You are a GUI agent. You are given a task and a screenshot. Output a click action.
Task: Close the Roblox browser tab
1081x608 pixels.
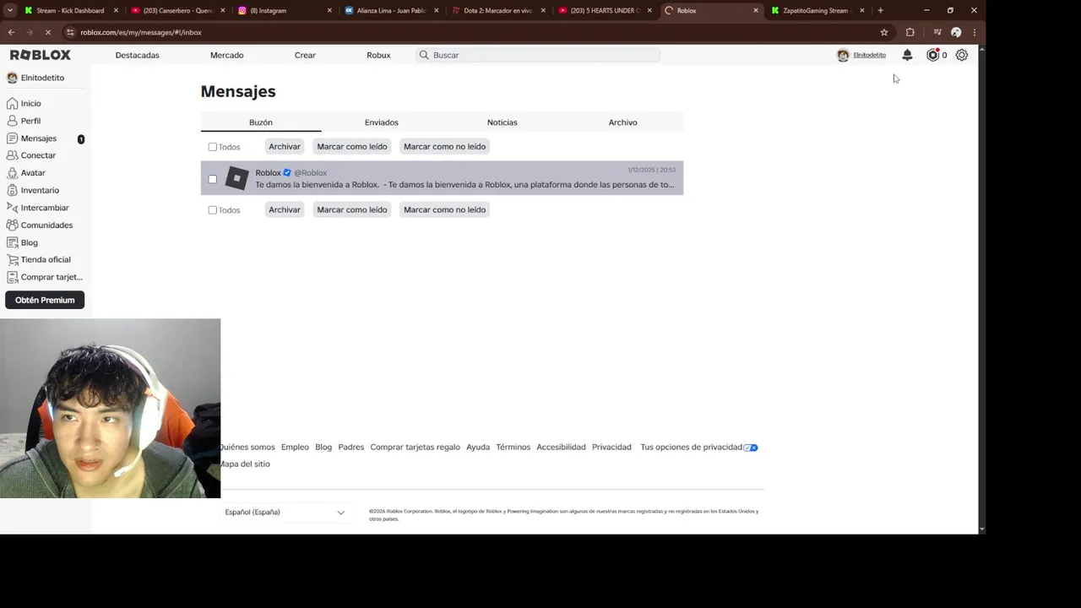756,10
